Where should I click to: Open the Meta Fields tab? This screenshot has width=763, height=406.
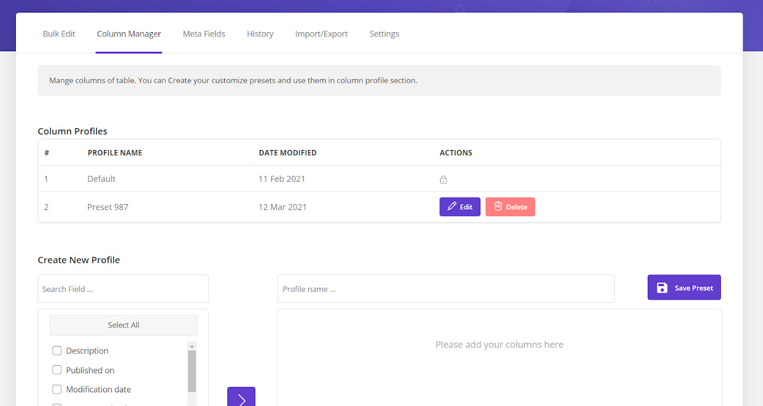[x=204, y=34]
